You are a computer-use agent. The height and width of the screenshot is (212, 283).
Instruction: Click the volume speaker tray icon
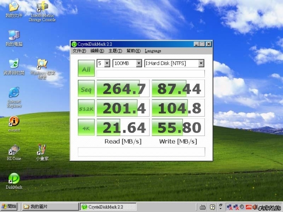coord(255,207)
